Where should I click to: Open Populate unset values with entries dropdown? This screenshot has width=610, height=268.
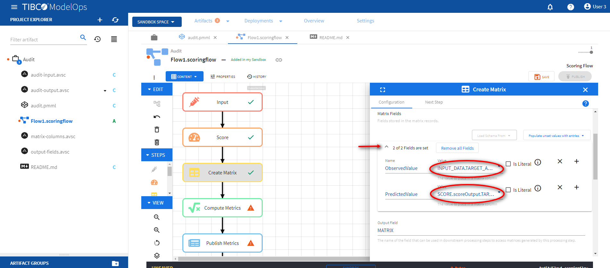tap(557, 136)
